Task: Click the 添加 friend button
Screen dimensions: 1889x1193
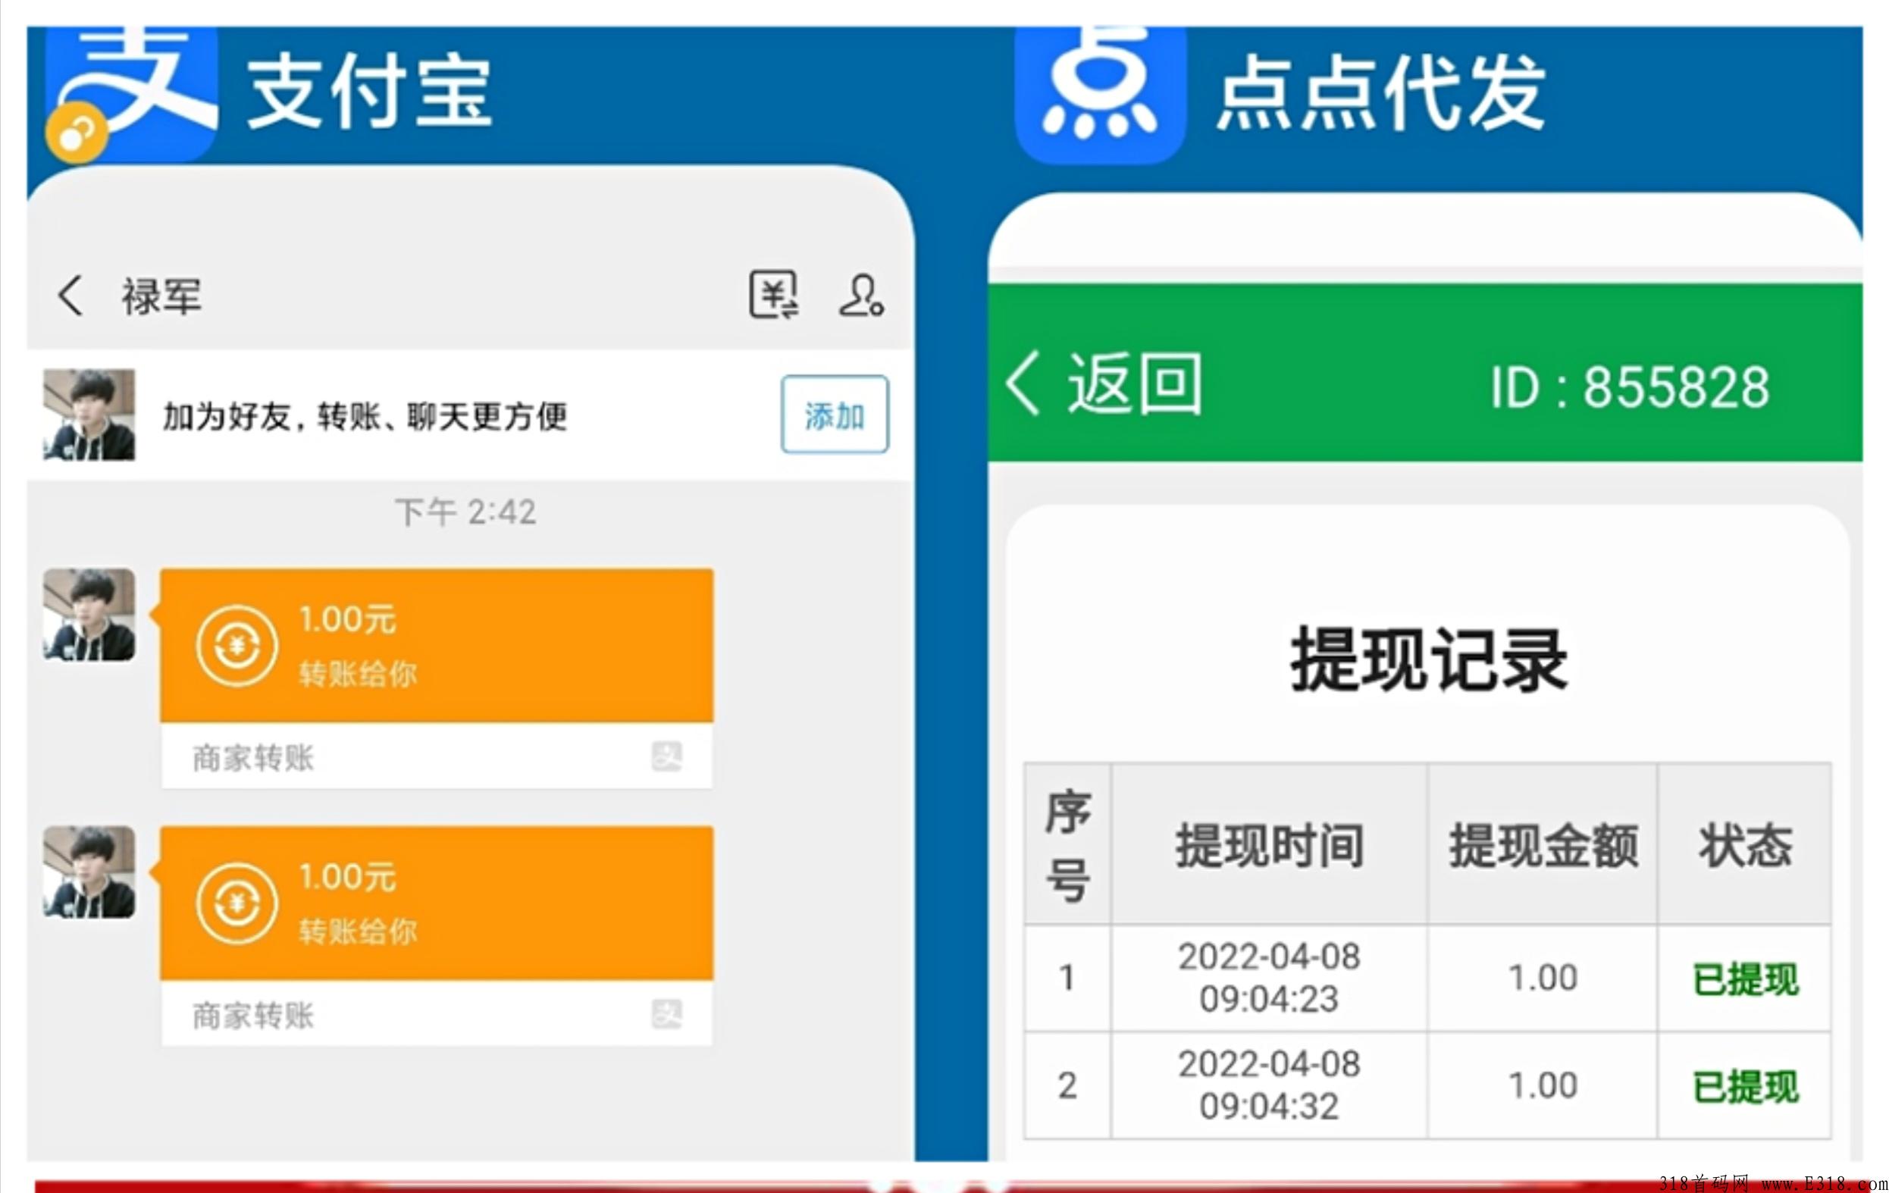Action: (835, 414)
